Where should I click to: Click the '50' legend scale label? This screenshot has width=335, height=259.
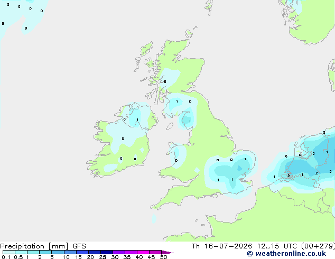[163, 257]
